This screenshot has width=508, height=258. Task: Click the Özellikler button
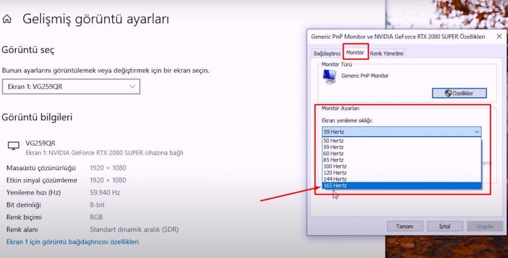coord(459,93)
